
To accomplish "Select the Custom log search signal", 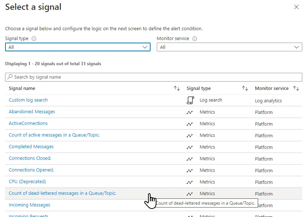I will point(28,100).
